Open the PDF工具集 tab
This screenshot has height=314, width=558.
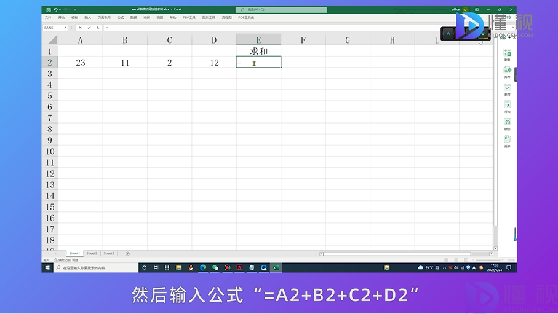pyautogui.click(x=246, y=17)
